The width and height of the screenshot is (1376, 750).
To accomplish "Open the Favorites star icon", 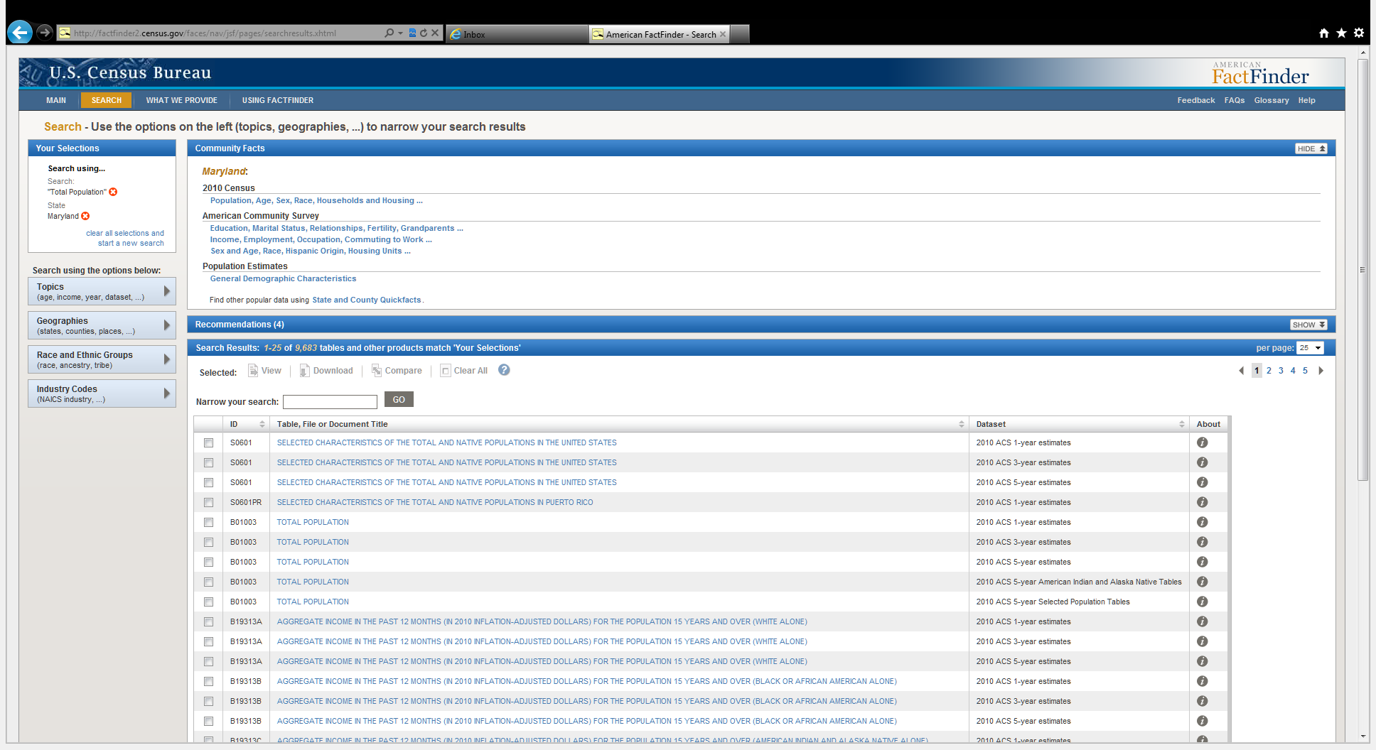I will tap(1341, 33).
